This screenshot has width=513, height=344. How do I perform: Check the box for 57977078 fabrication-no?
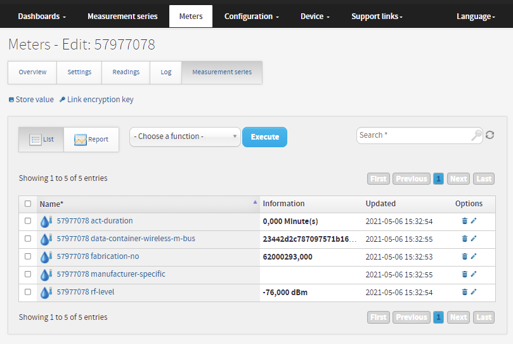28,256
